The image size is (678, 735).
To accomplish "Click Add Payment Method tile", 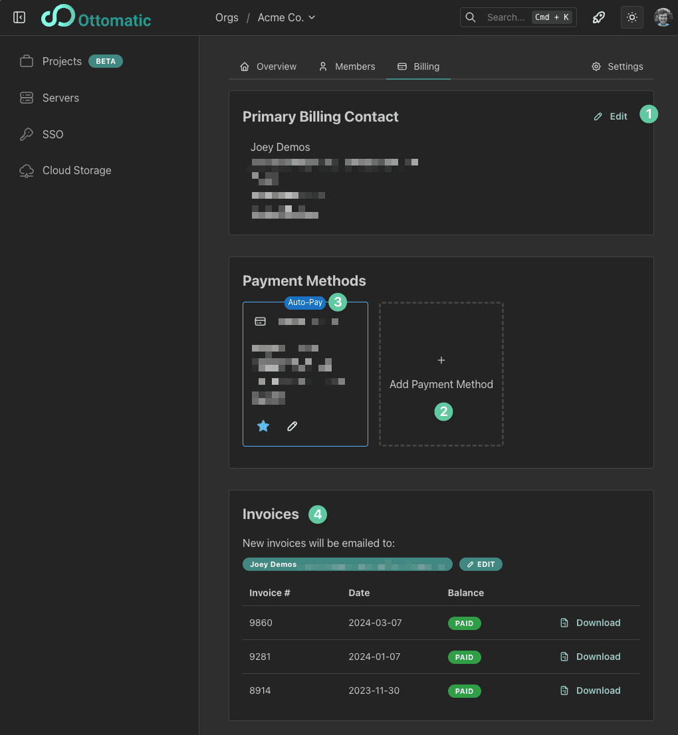I will [x=441, y=374].
